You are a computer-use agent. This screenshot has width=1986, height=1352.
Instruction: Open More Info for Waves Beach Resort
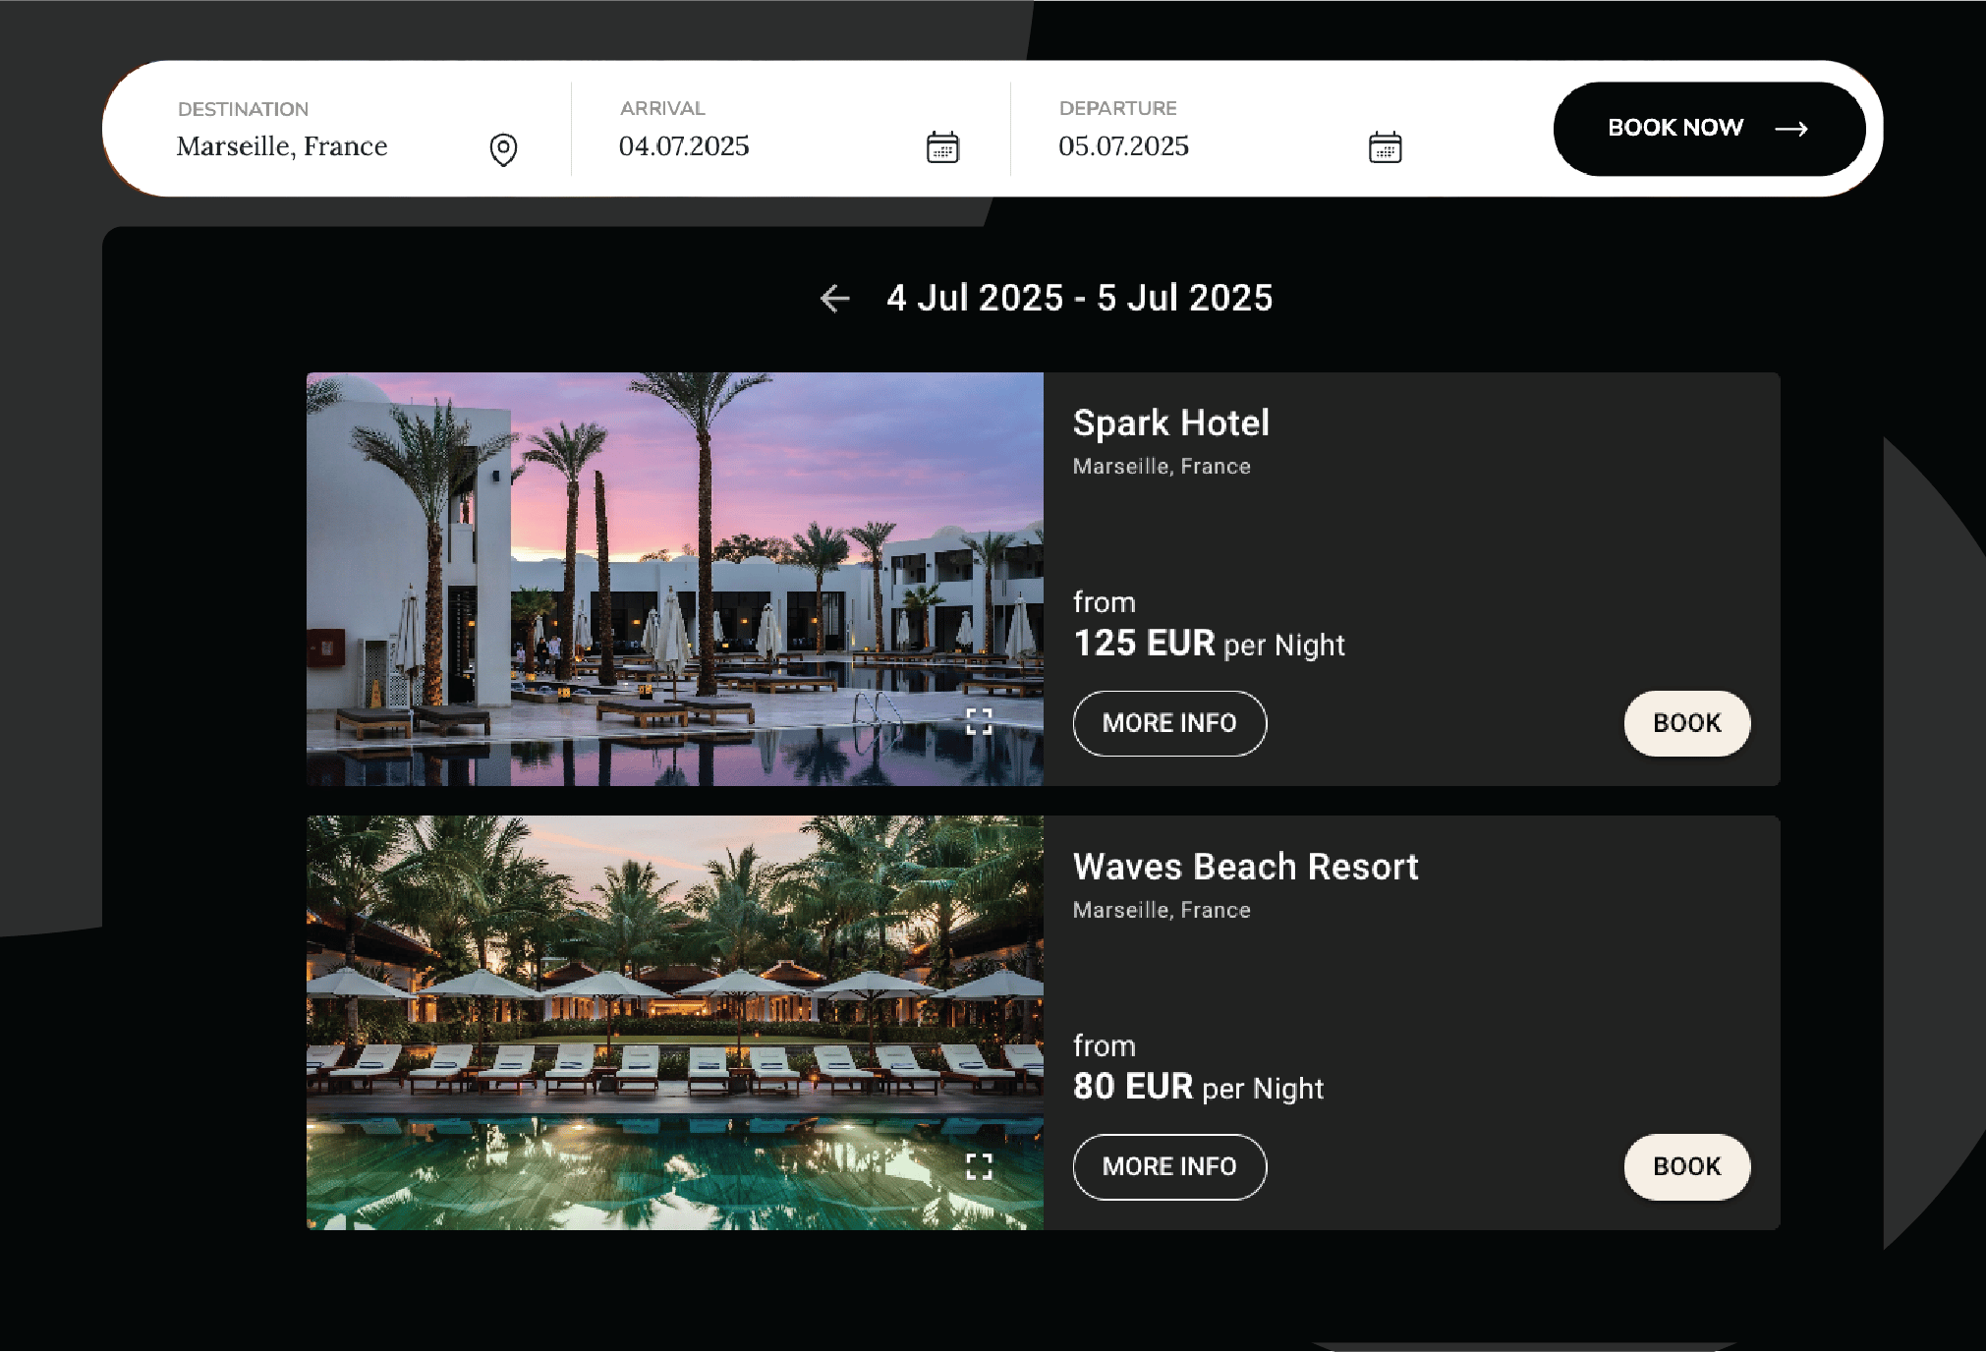1169,1166
